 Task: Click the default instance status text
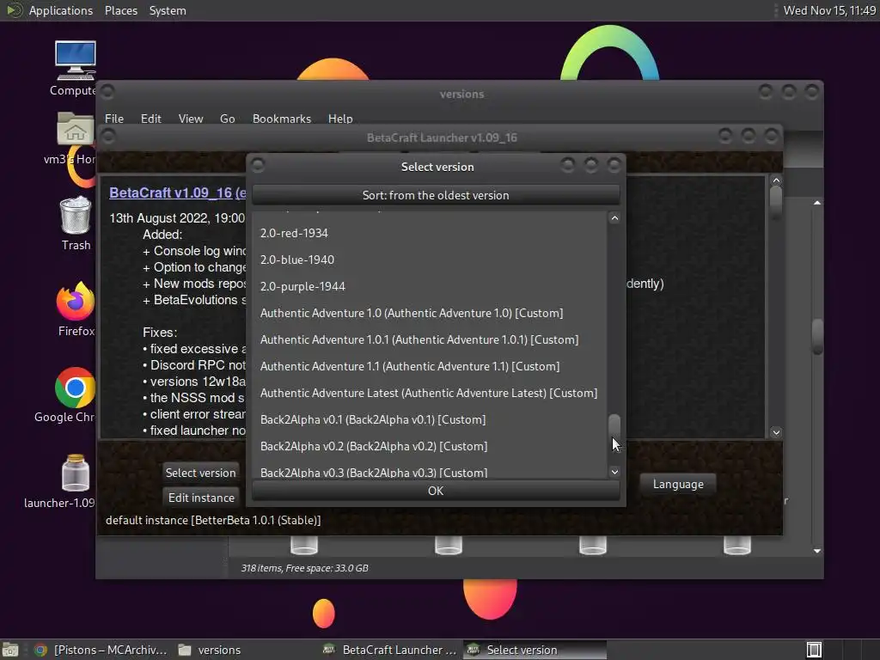213,520
